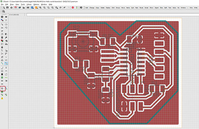Click the redraw refresh icon

[x=61, y=8]
